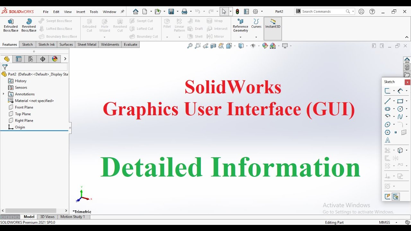
Task: Switch to the Sketch tab
Action: click(28, 45)
